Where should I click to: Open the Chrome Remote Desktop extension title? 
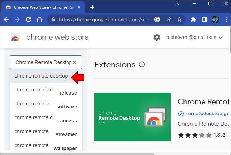pos(203,101)
